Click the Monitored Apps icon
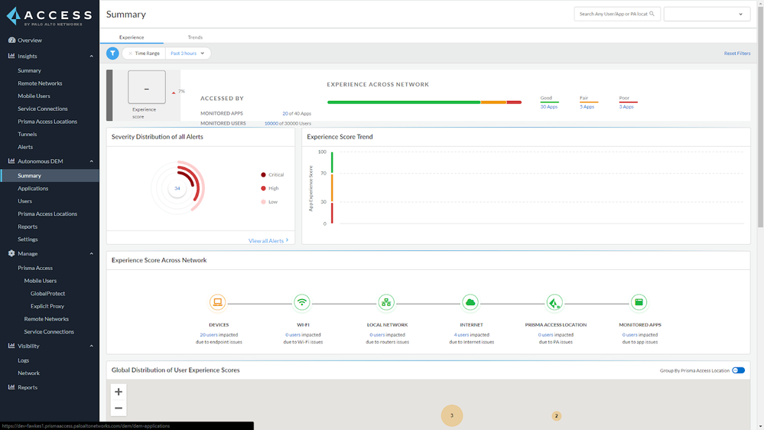Screen dimensions: 764x430 [639, 302]
